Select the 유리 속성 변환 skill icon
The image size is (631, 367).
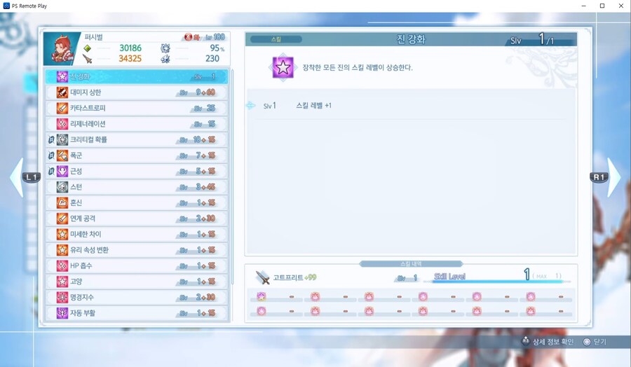(x=62, y=249)
